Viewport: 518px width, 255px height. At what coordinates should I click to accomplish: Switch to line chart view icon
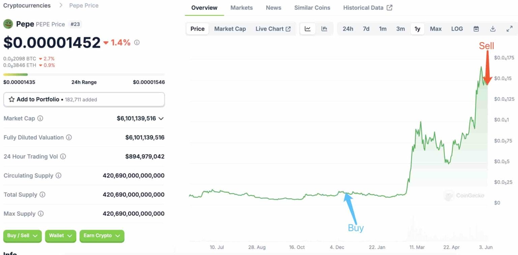[x=308, y=29]
